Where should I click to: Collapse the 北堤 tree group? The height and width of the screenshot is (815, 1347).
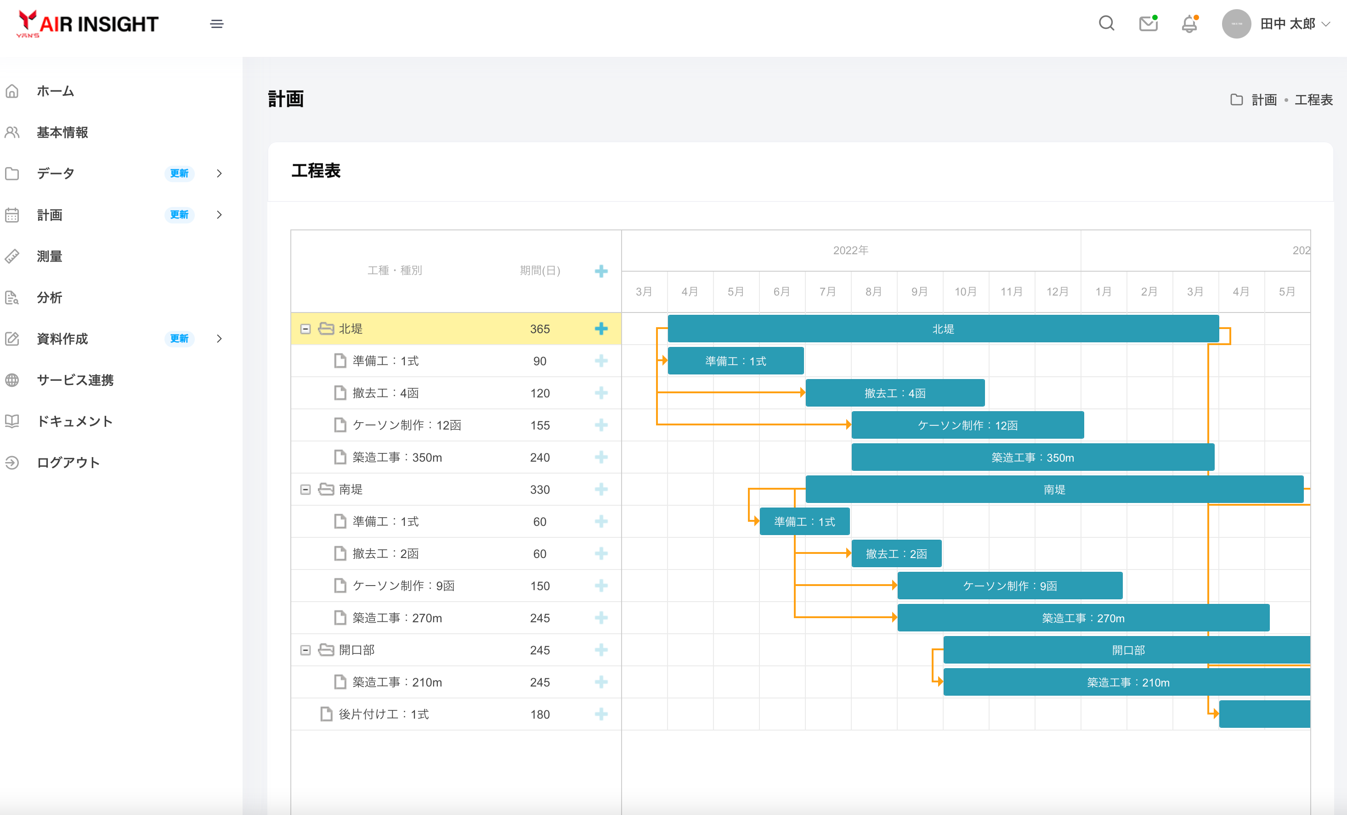pos(306,329)
